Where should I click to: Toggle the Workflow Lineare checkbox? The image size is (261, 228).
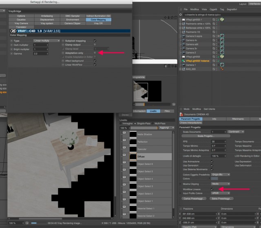click(212, 189)
